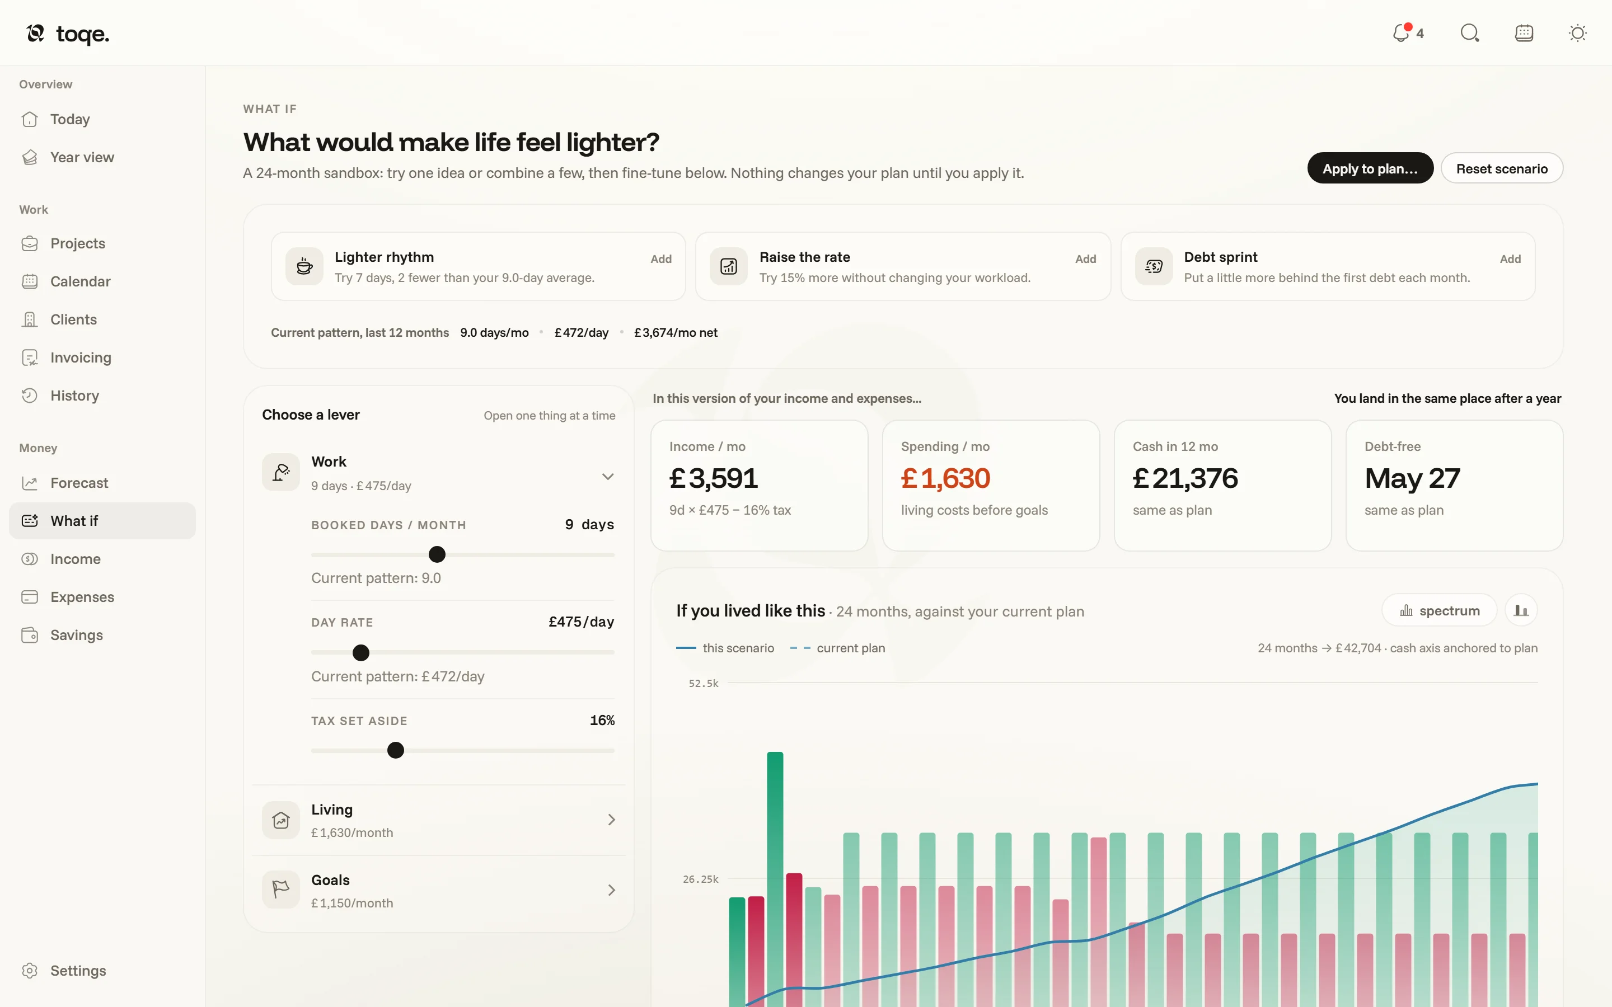This screenshot has width=1612, height=1007.
Task: Click the tall green bar in chart
Action: [775, 879]
